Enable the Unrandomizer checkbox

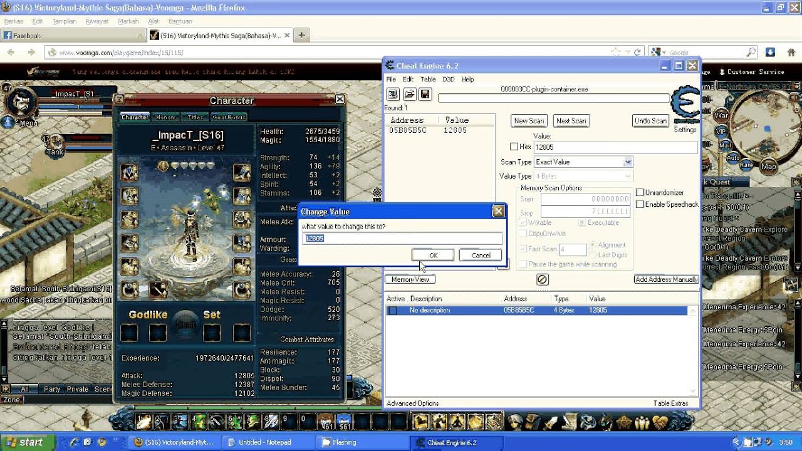coord(640,192)
